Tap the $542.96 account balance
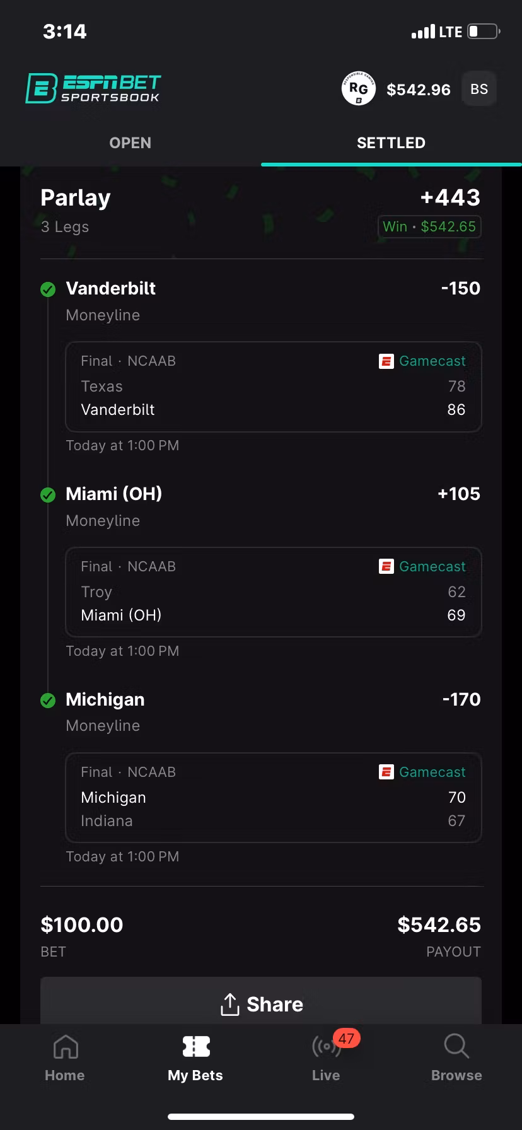 [x=419, y=90]
